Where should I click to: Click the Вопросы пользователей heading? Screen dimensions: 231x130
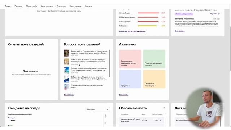[82, 44]
